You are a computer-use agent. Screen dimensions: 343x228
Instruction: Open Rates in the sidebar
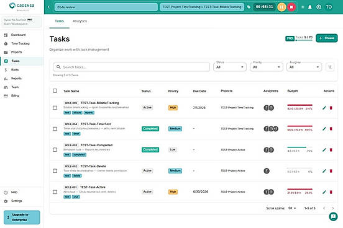[x=22, y=69]
